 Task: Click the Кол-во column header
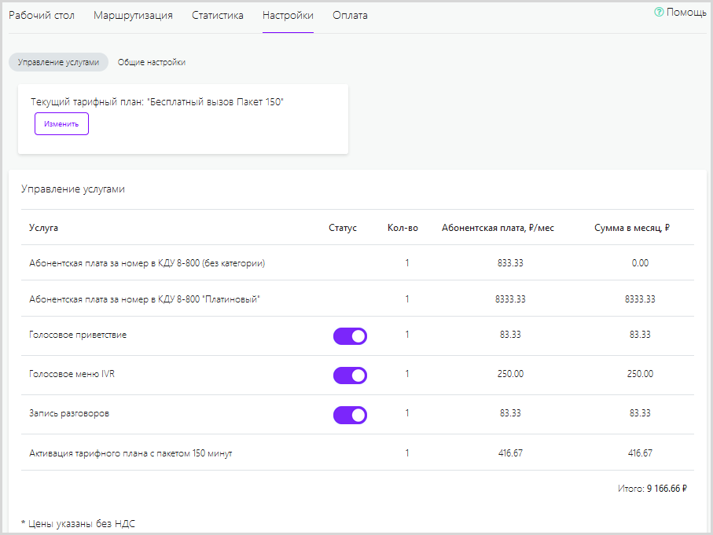402,228
